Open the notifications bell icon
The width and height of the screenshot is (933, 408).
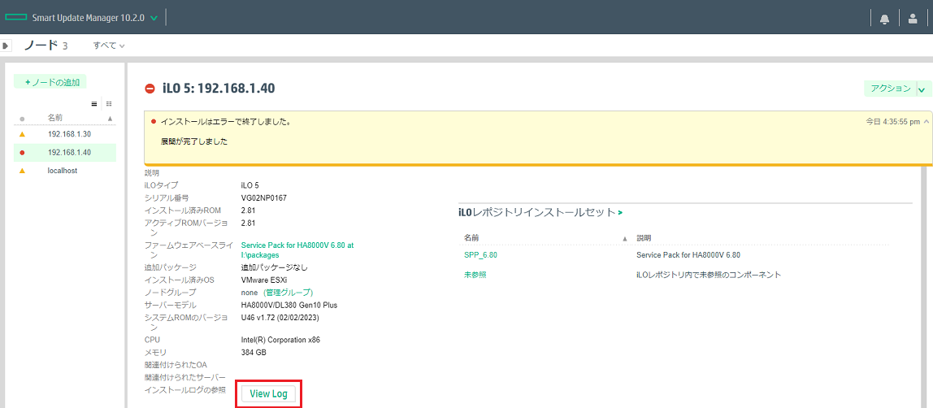point(885,19)
